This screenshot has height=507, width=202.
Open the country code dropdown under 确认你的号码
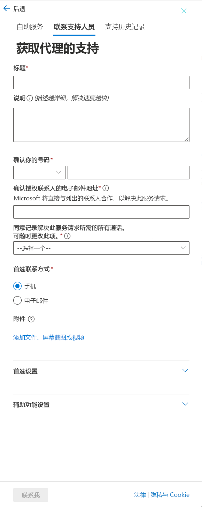point(39,172)
